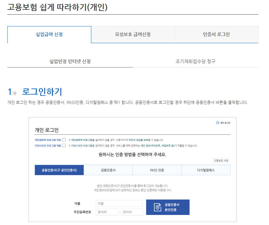Click the home icon beside 개인 로그인

point(217,122)
